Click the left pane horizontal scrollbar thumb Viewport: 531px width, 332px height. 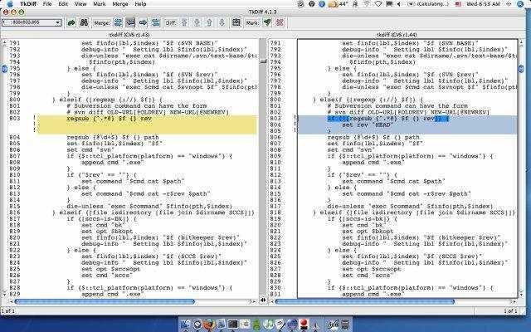[x=105, y=301]
